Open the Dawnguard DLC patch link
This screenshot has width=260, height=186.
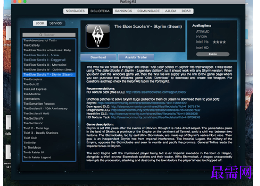(155, 106)
